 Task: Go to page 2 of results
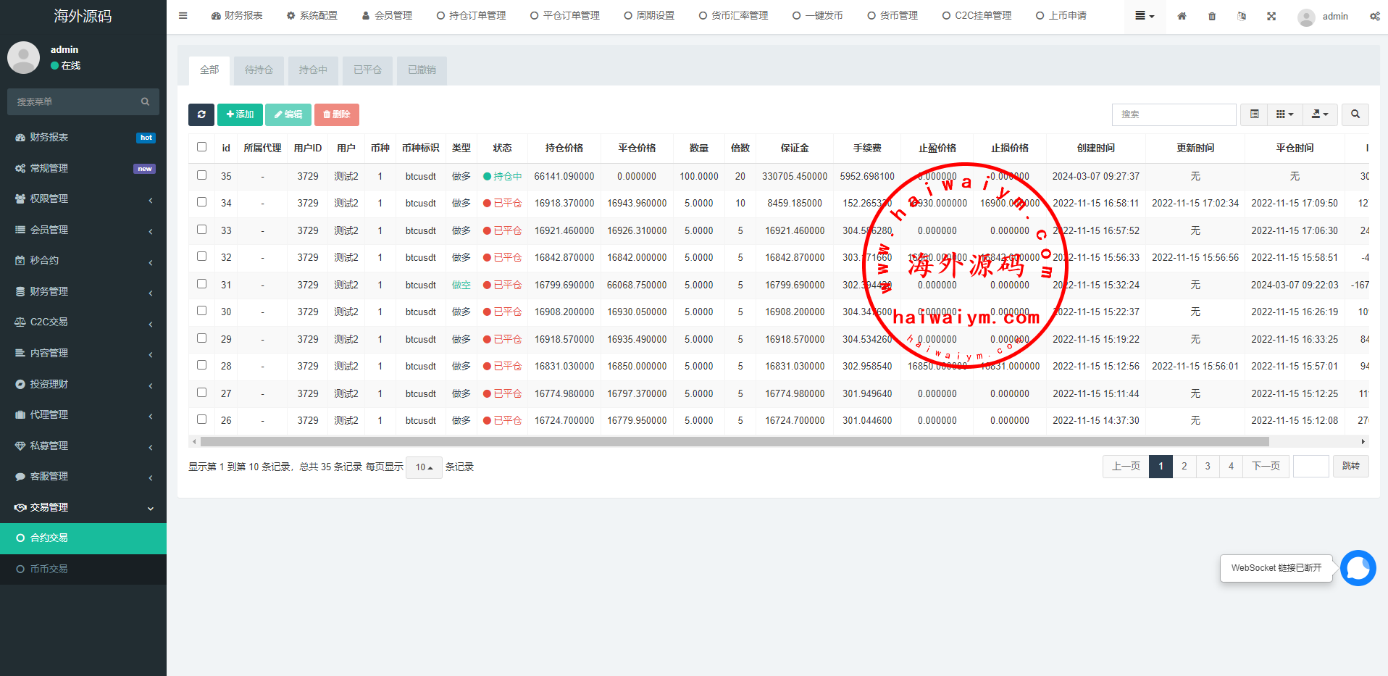(1184, 466)
